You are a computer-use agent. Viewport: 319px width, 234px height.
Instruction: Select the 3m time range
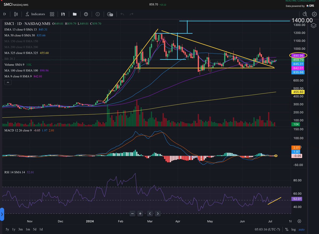click(x=21, y=229)
